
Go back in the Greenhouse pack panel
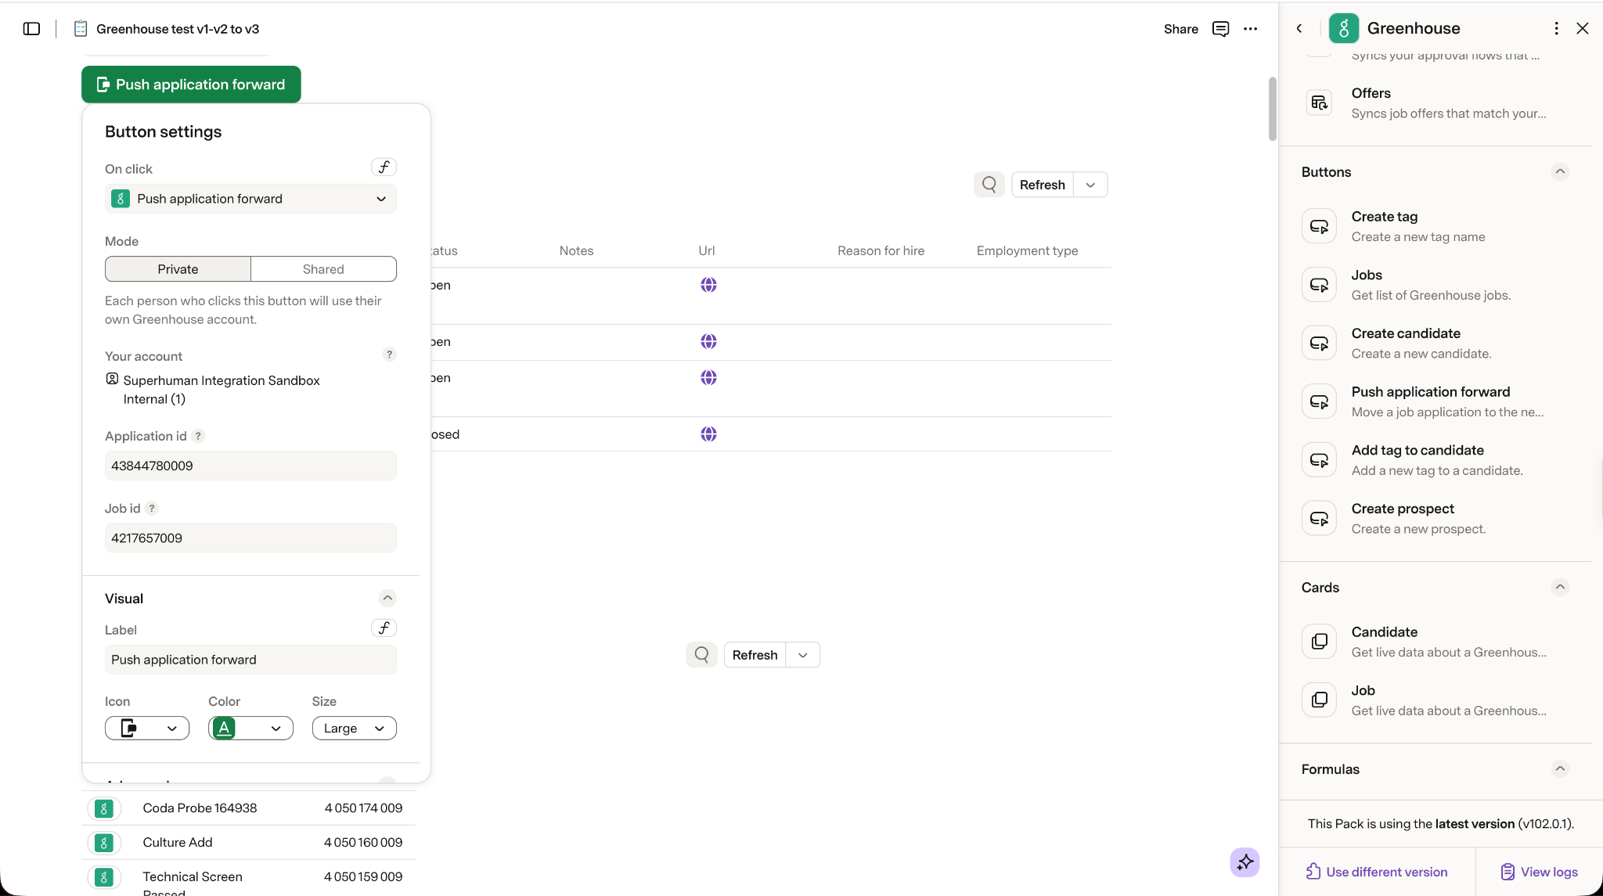1299,28
